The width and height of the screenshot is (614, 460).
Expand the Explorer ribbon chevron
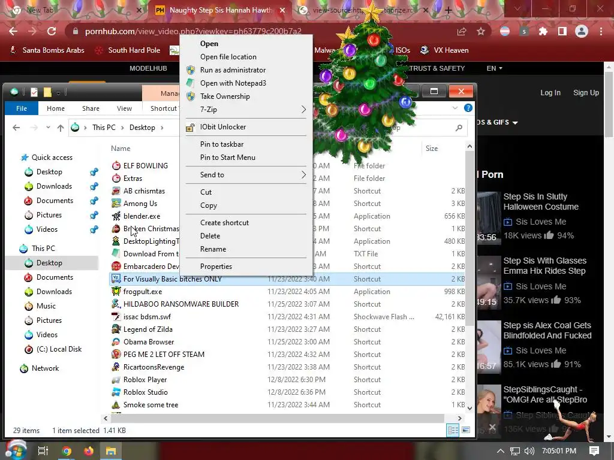(455, 108)
